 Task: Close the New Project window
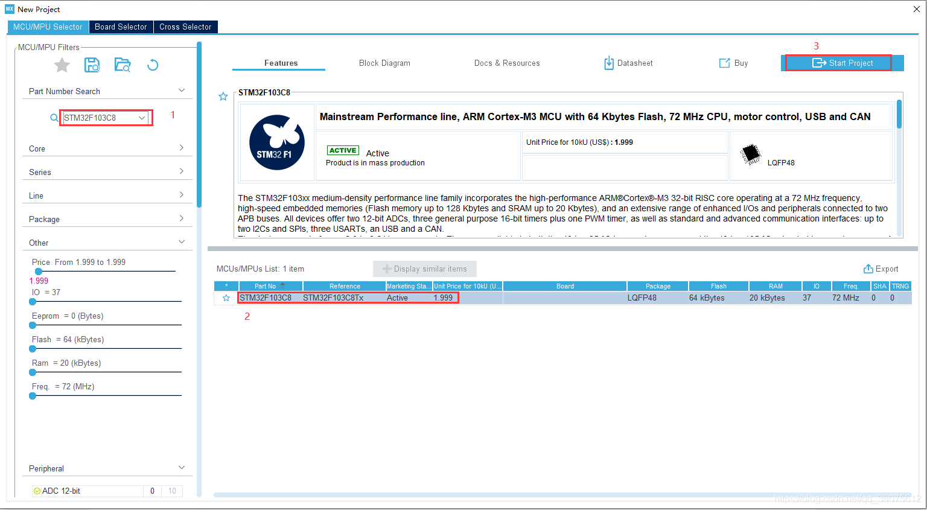pos(917,9)
